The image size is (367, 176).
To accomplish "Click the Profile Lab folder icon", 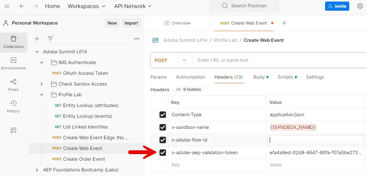I will tap(54, 95).
